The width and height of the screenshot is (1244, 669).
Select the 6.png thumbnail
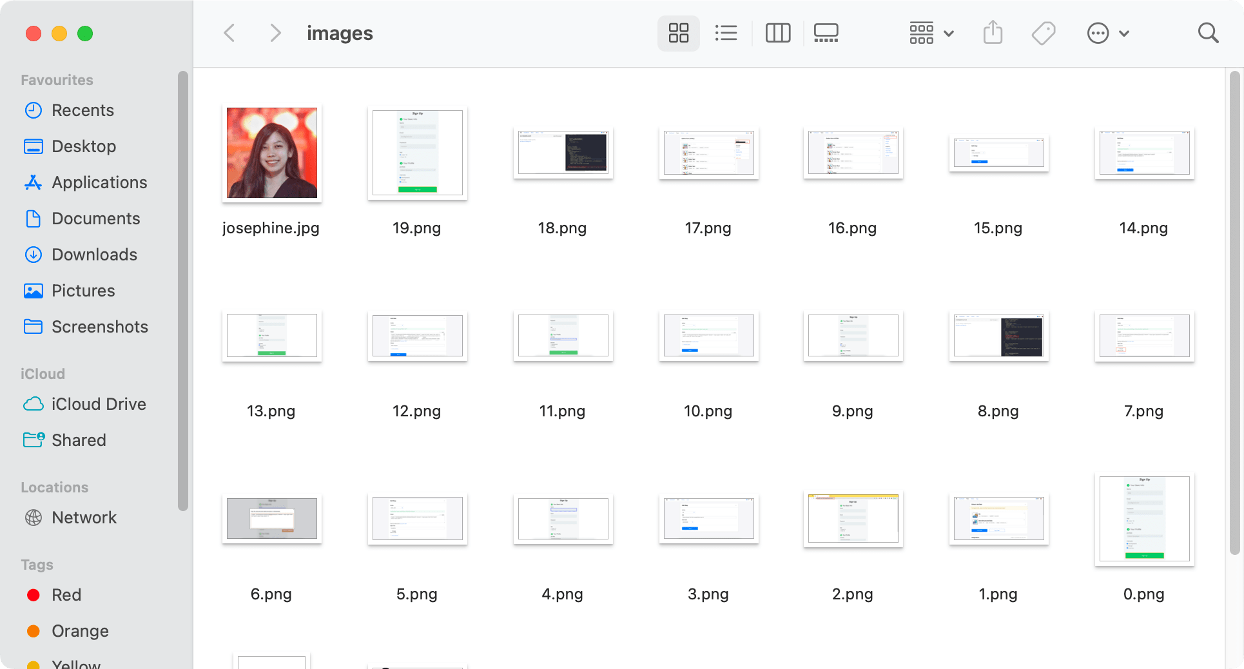(272, 519)
